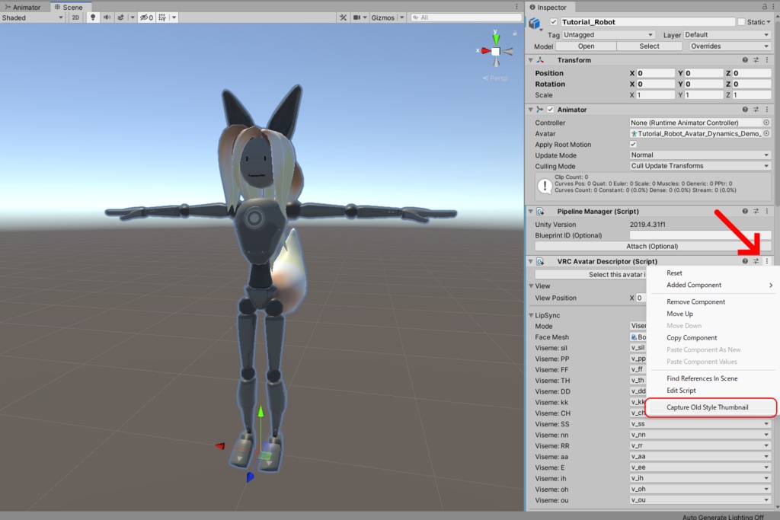780x520 pixels.
Task: Open the Shaded draw mode dropdown
Action: (30, 18)
